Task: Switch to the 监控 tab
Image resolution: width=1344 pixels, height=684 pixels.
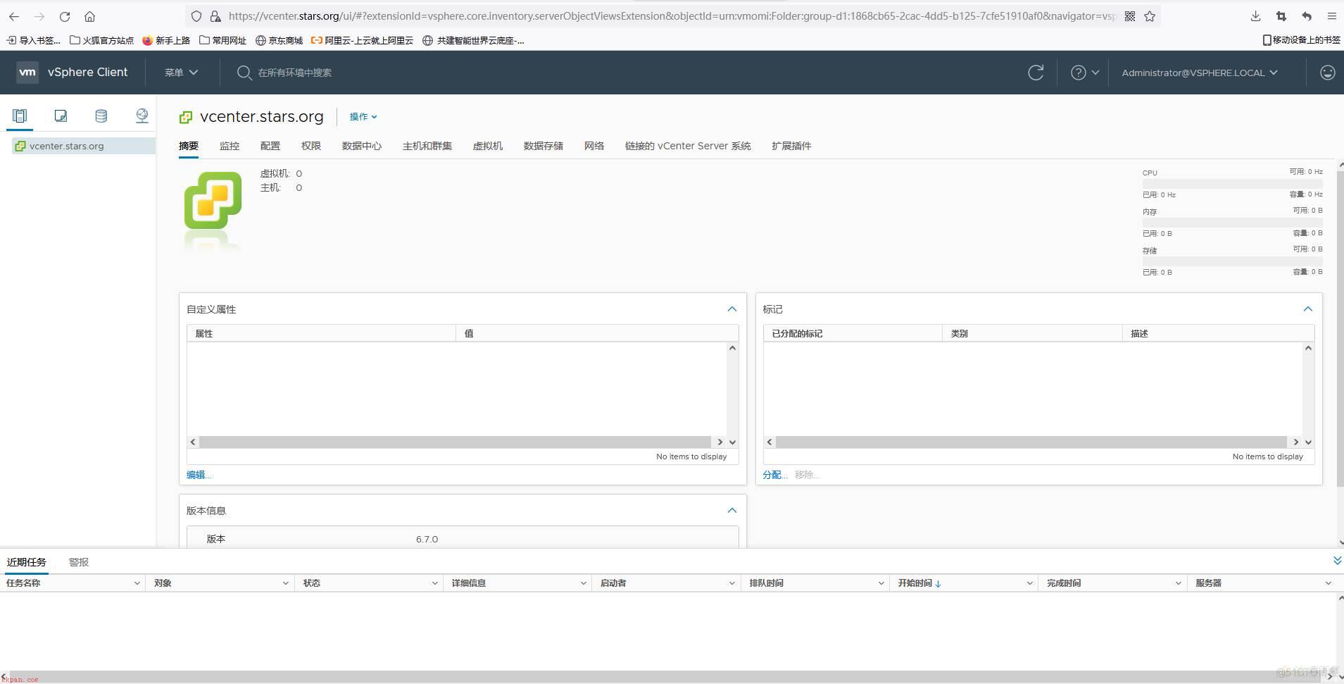Action: [230, 146]
